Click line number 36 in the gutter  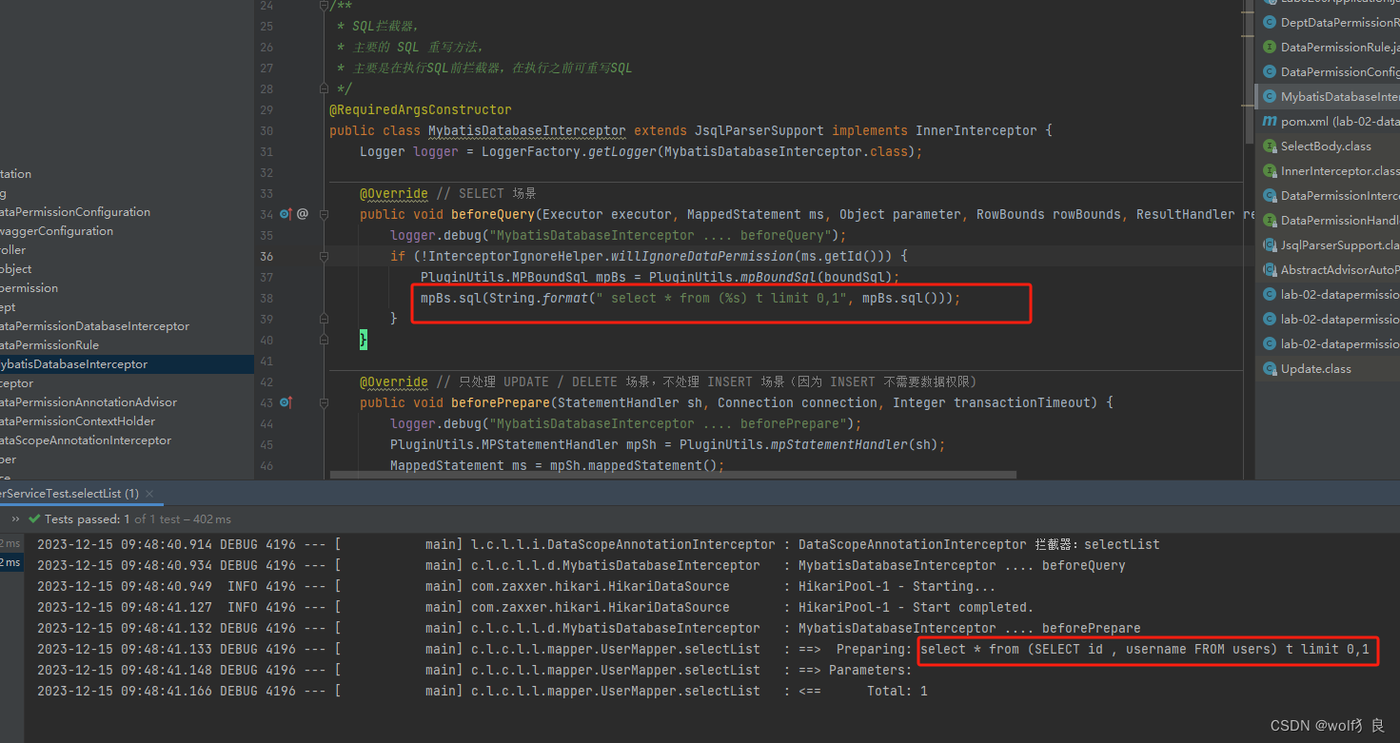(x=266, y=256)
